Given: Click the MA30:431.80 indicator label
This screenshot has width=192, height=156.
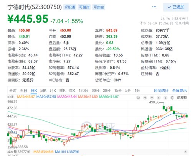Looking at the screenshot, I should pos(88,97).
